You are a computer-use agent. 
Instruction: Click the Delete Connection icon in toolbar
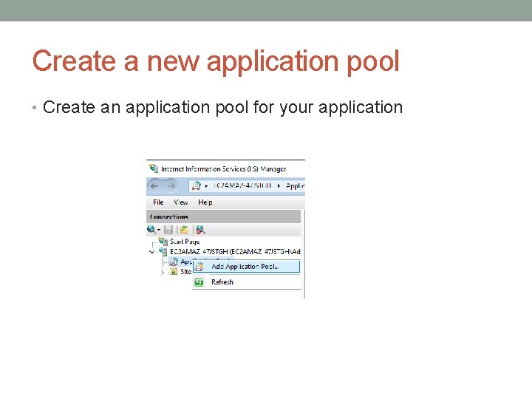click(x=200, y=230)
